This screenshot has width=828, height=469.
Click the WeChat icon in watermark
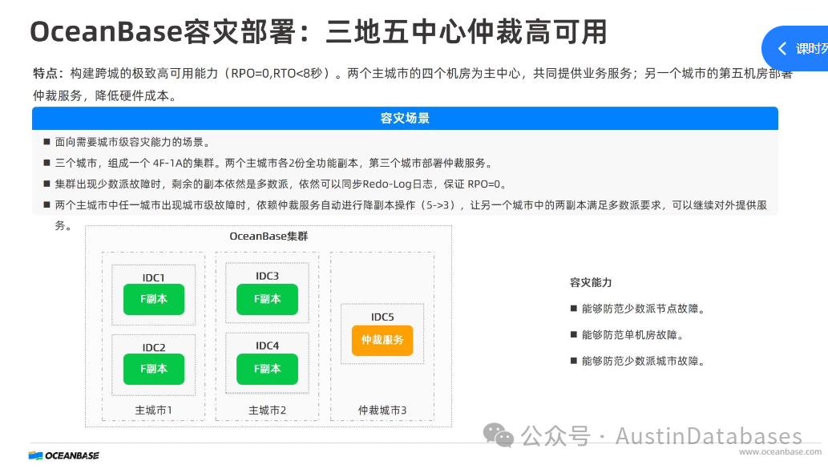[498, 435]
